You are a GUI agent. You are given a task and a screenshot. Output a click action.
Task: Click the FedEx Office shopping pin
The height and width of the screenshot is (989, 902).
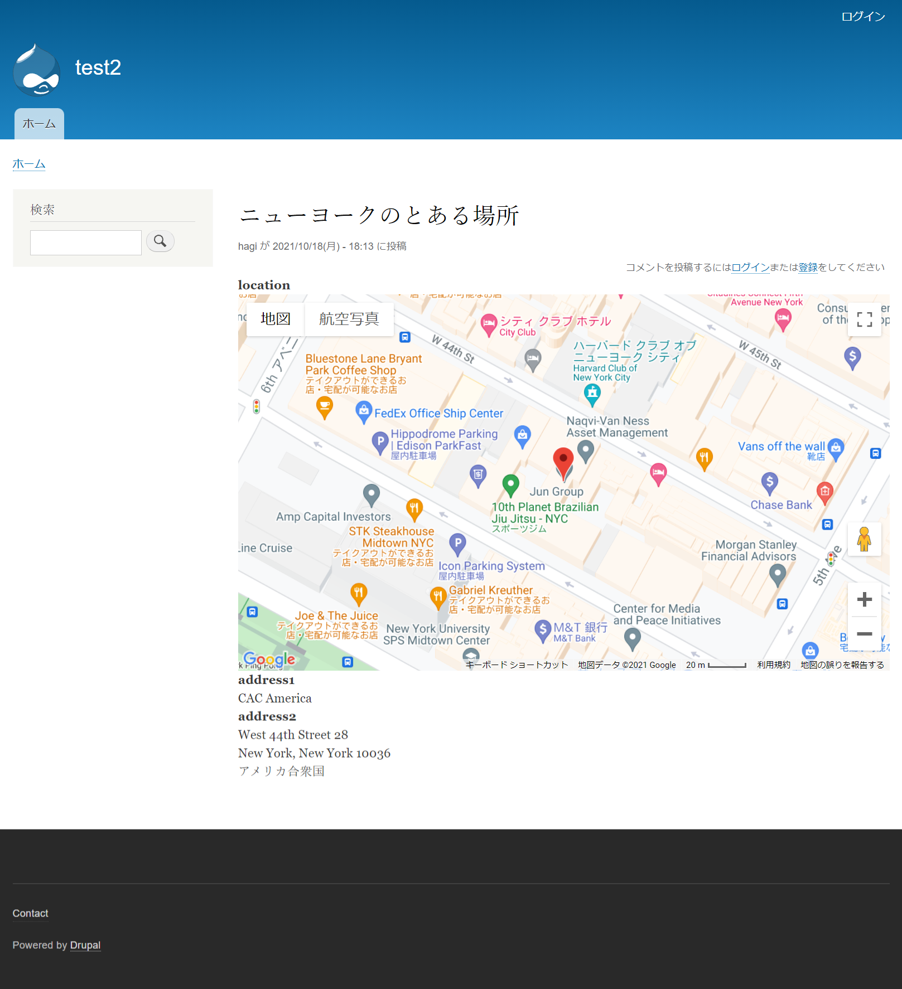(x=364, y=413)
